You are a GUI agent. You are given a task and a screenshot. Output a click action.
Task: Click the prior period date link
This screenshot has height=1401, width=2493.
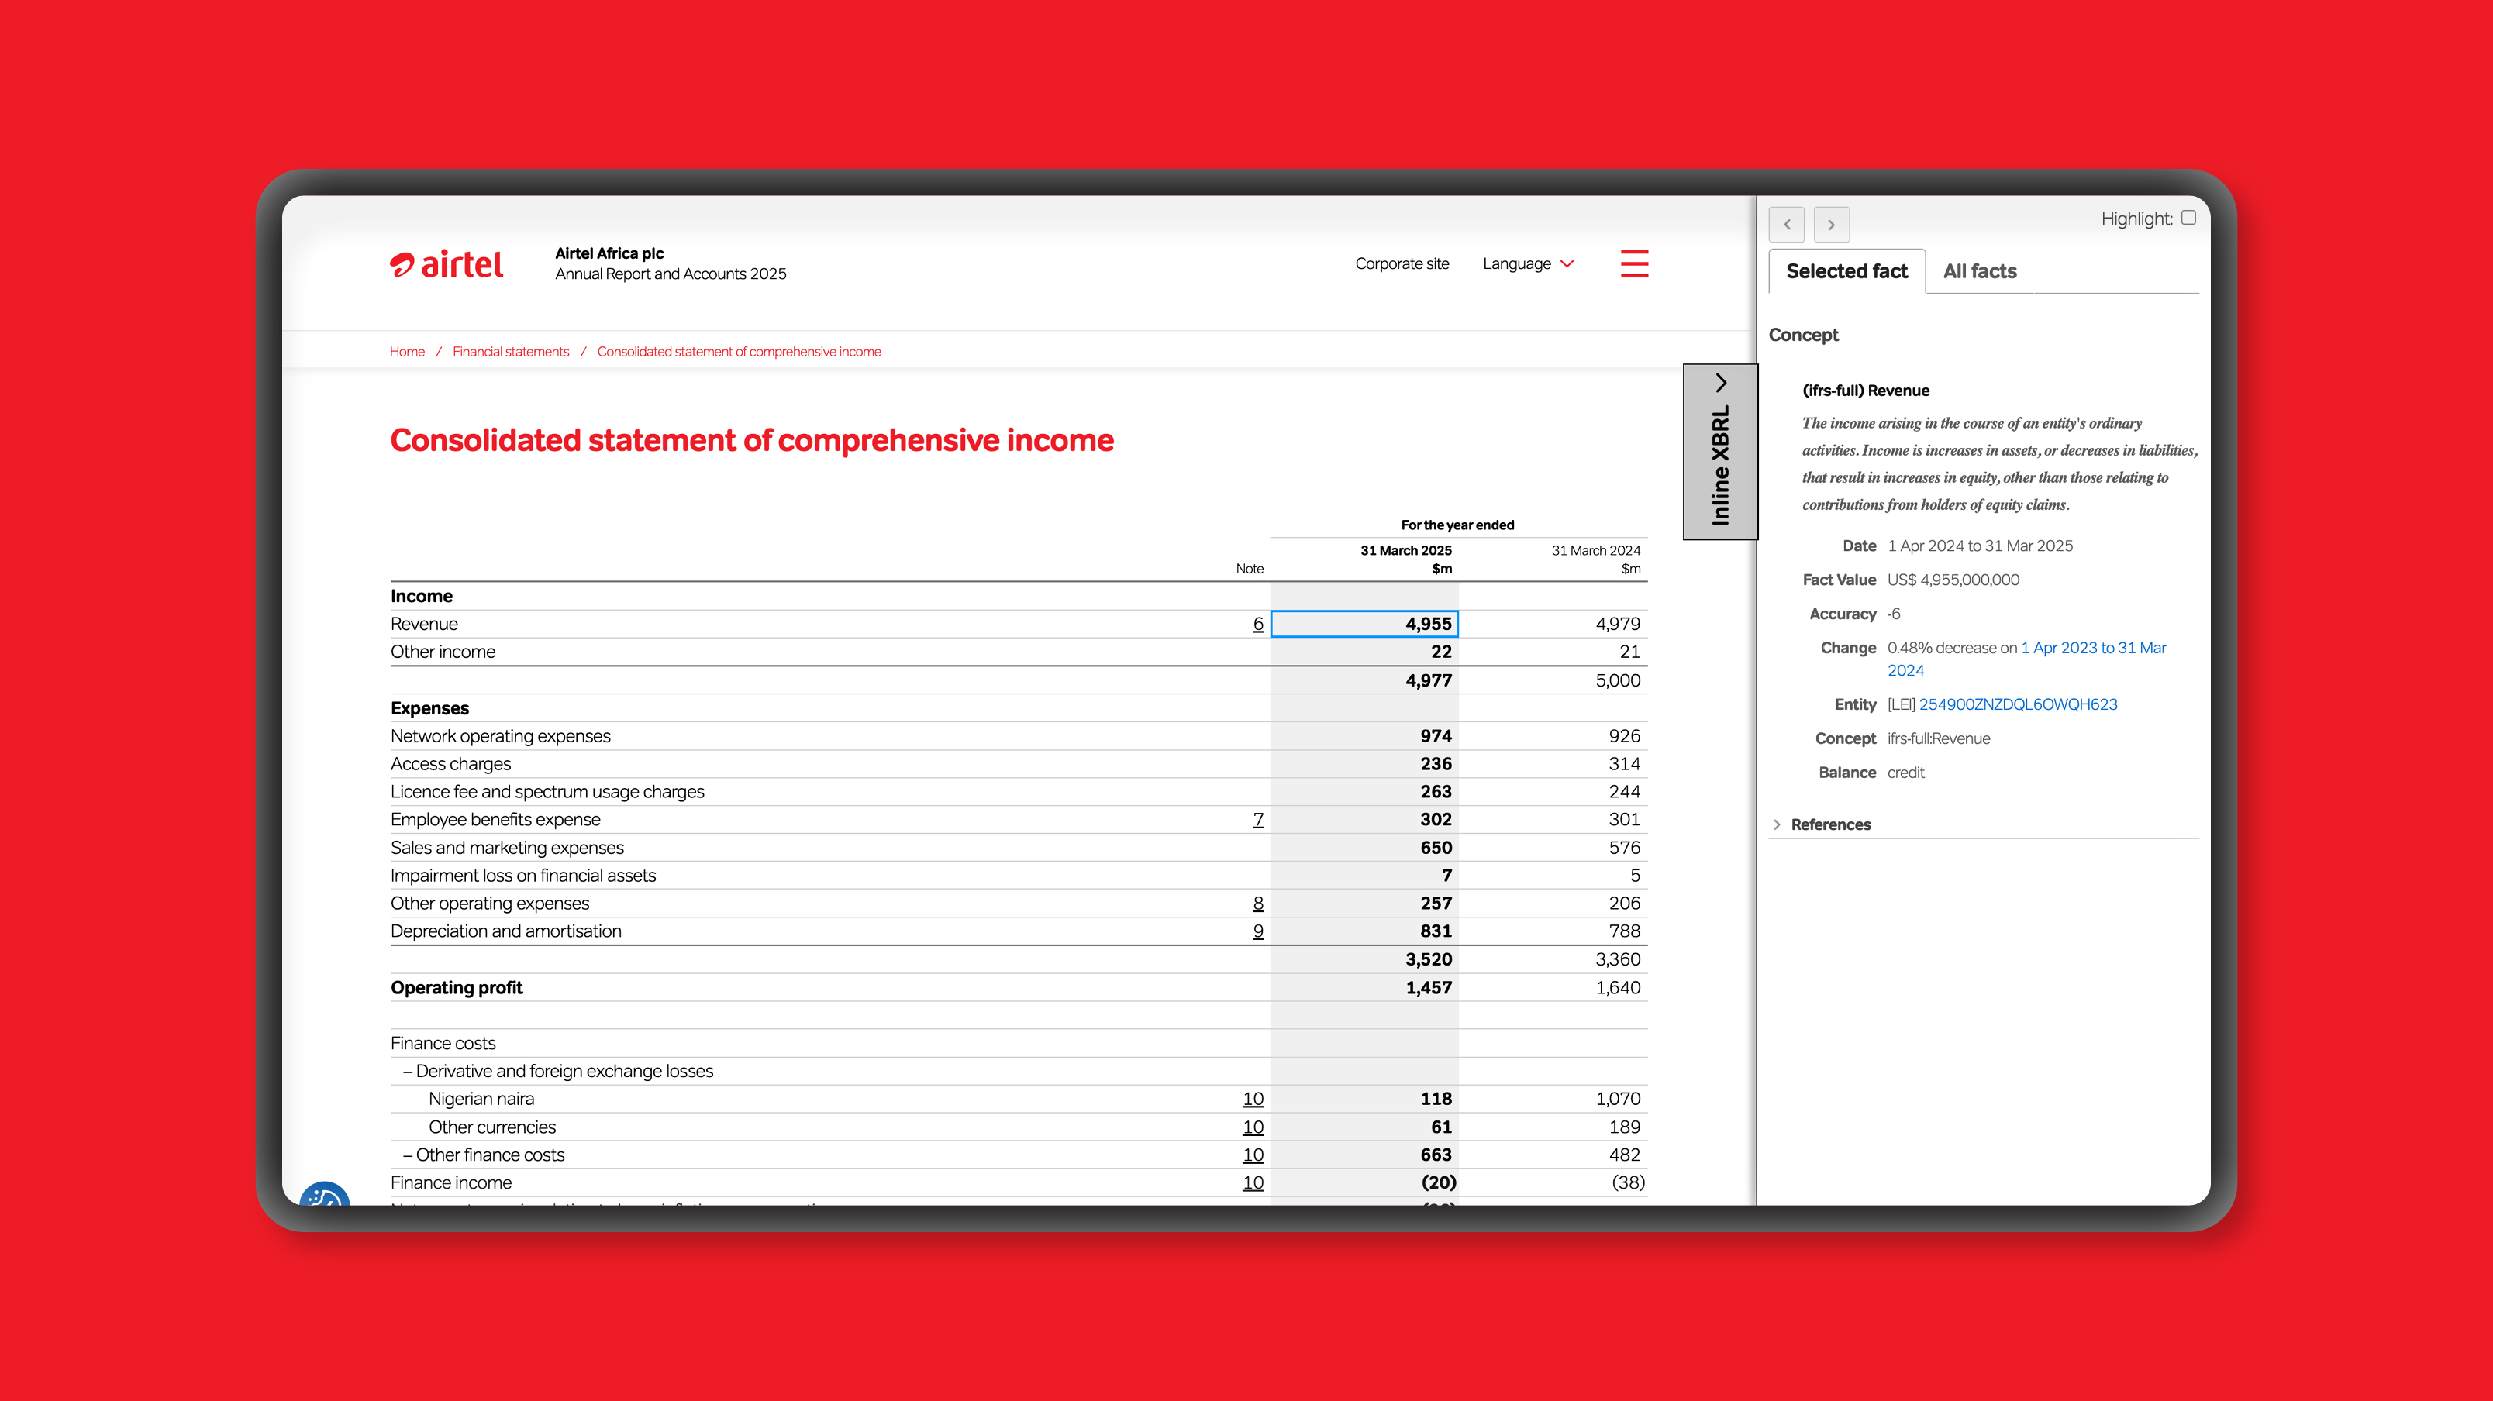(x=2092, y=649)
